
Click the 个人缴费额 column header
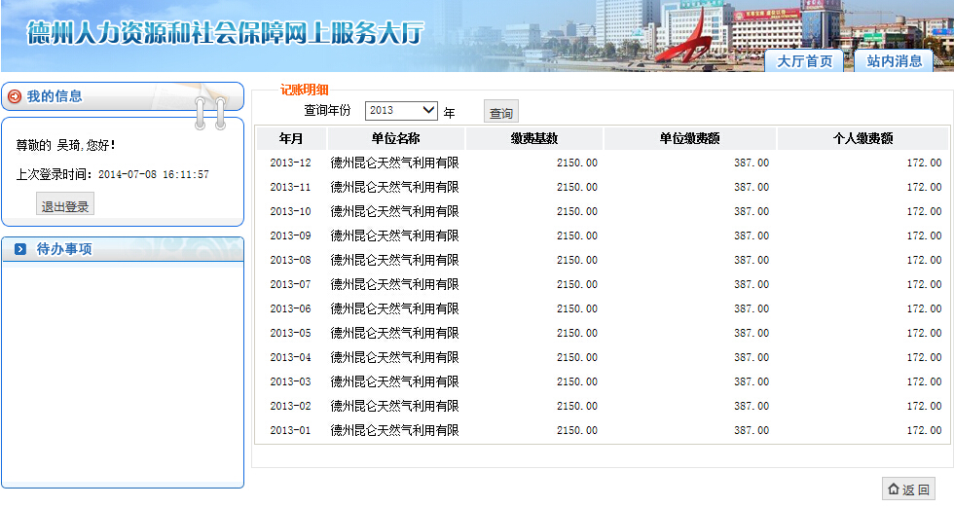(862, 139)
